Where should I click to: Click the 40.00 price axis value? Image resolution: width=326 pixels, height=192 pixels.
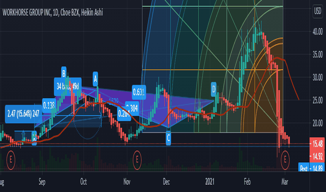318,32
